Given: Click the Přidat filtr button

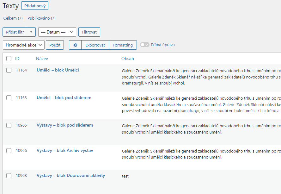Looking at the screenshot, I should tap(15, 32).
